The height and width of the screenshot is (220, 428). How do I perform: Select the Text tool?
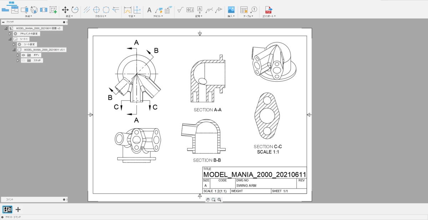tap(149, 10)
